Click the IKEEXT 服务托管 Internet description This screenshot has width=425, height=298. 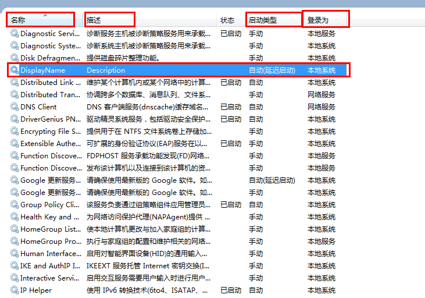[x=148, y=266]
